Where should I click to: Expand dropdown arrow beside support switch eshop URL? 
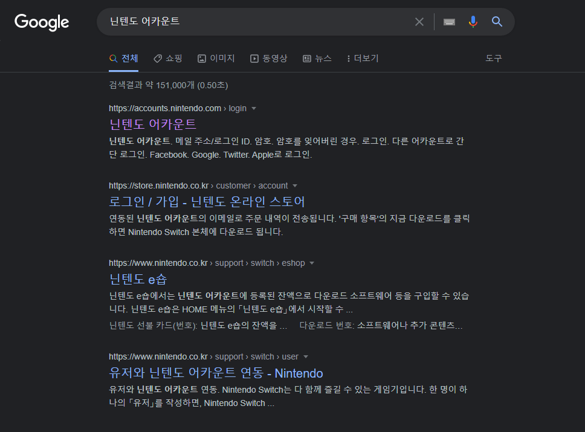click(312, 263)
